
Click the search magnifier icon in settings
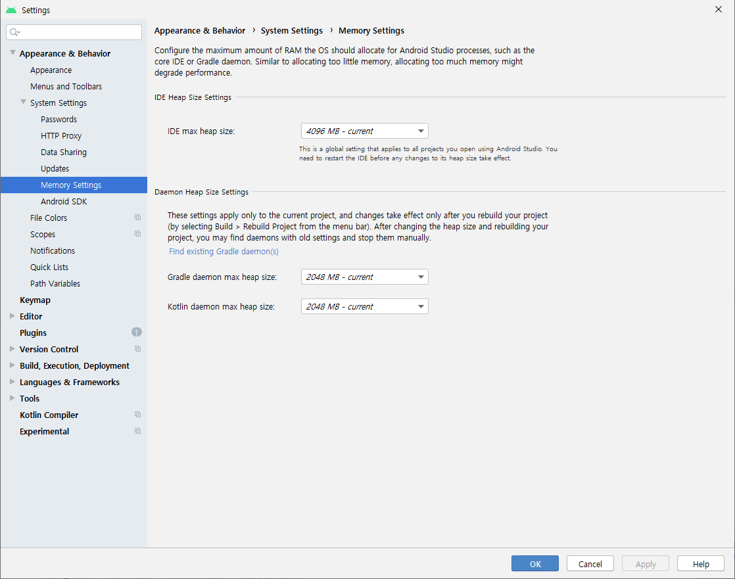[x=14, y=32]
